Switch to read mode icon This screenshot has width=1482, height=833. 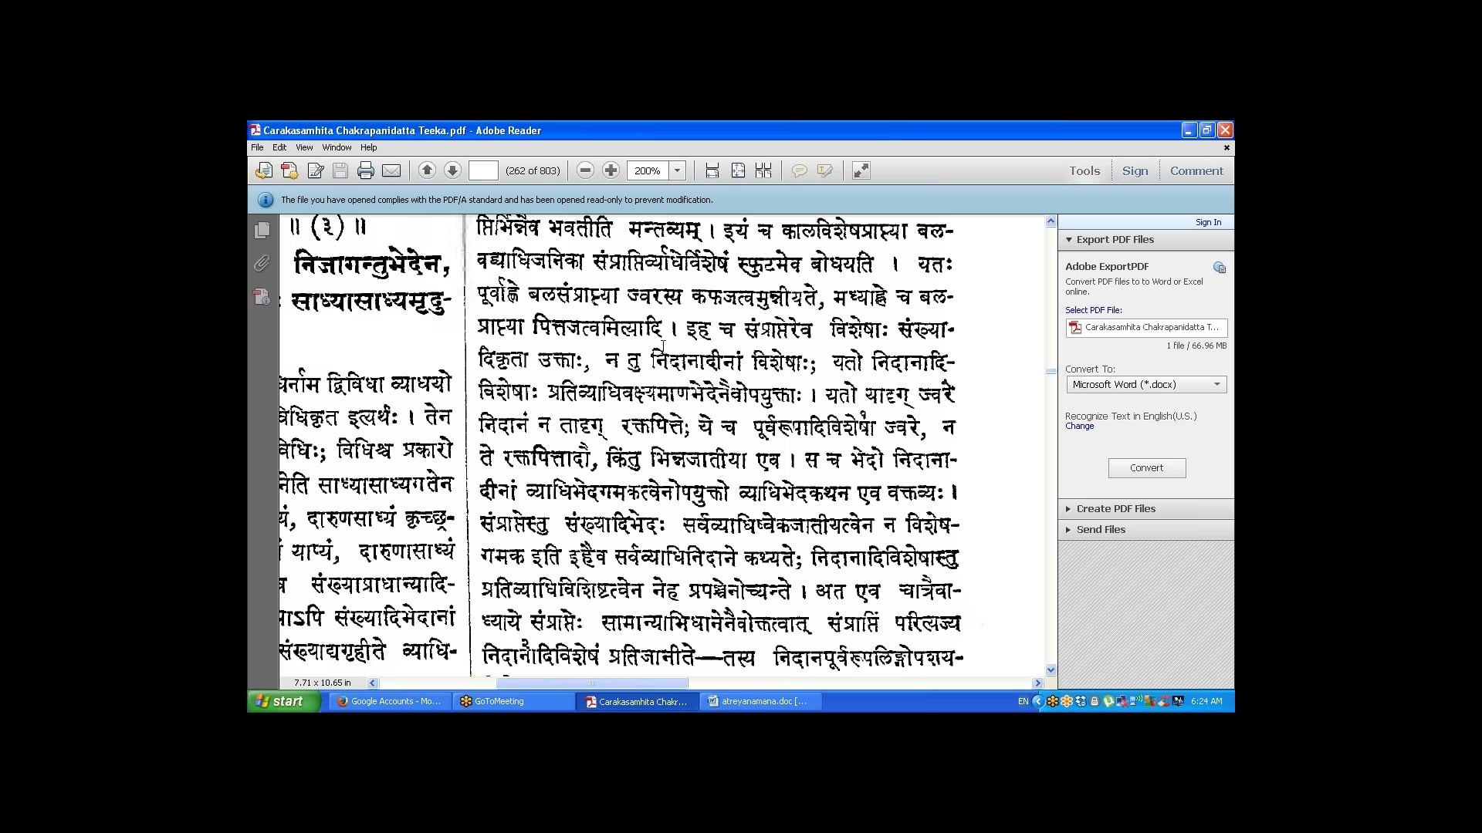tap(861, 170)
